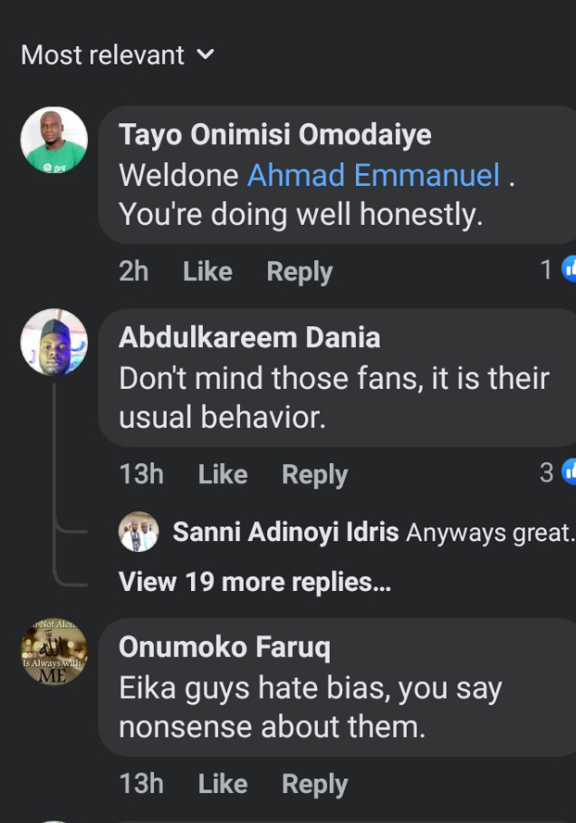Open Tayo Onimisi Omodaiye's name link

275,135
